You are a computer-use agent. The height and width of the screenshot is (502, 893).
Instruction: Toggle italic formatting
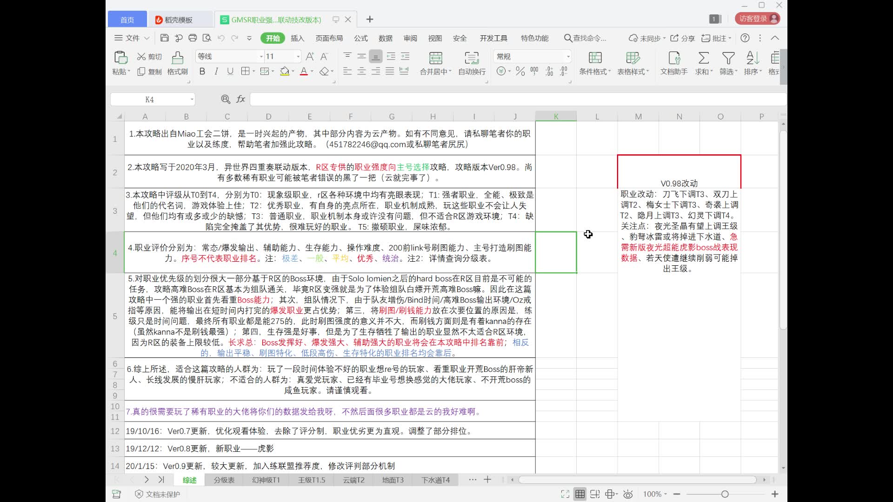(x=216, y=71)
